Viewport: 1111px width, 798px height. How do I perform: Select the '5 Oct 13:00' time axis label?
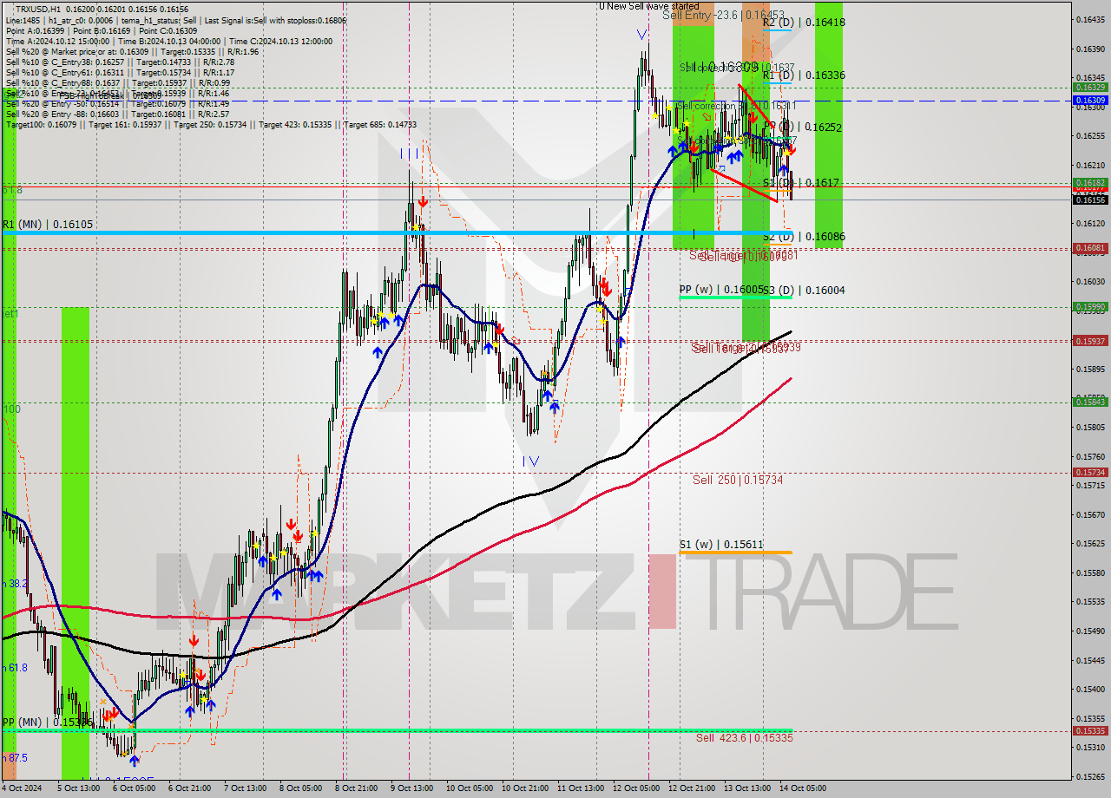click(x=78, y=788)
